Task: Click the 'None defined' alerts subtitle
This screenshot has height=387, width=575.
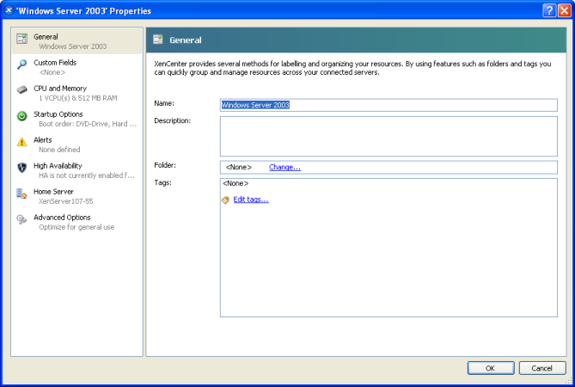Action: tap(59, 150)
